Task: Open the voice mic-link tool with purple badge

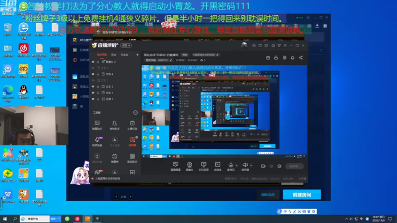Action: pos(97,142)
